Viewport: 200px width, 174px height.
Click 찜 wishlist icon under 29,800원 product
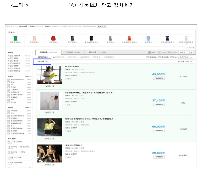coord(54,165)
